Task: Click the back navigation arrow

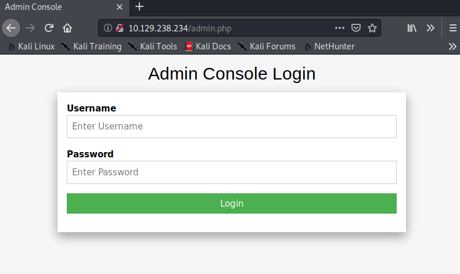Action: [11, 27]
